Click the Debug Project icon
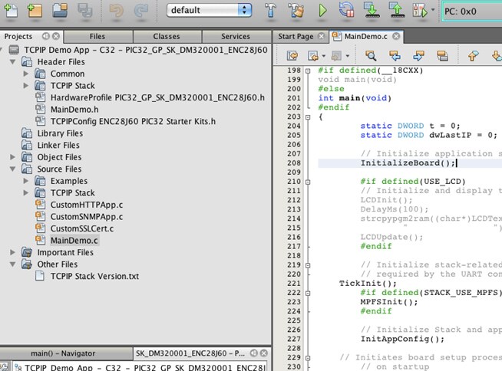Screen dimensions: 502x371 [346, 10]
